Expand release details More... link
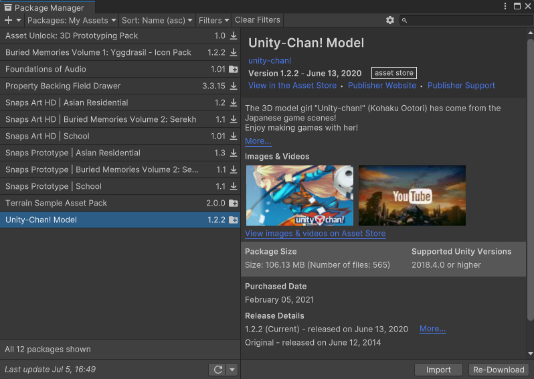The image size is (534, 379). (432, 329)
